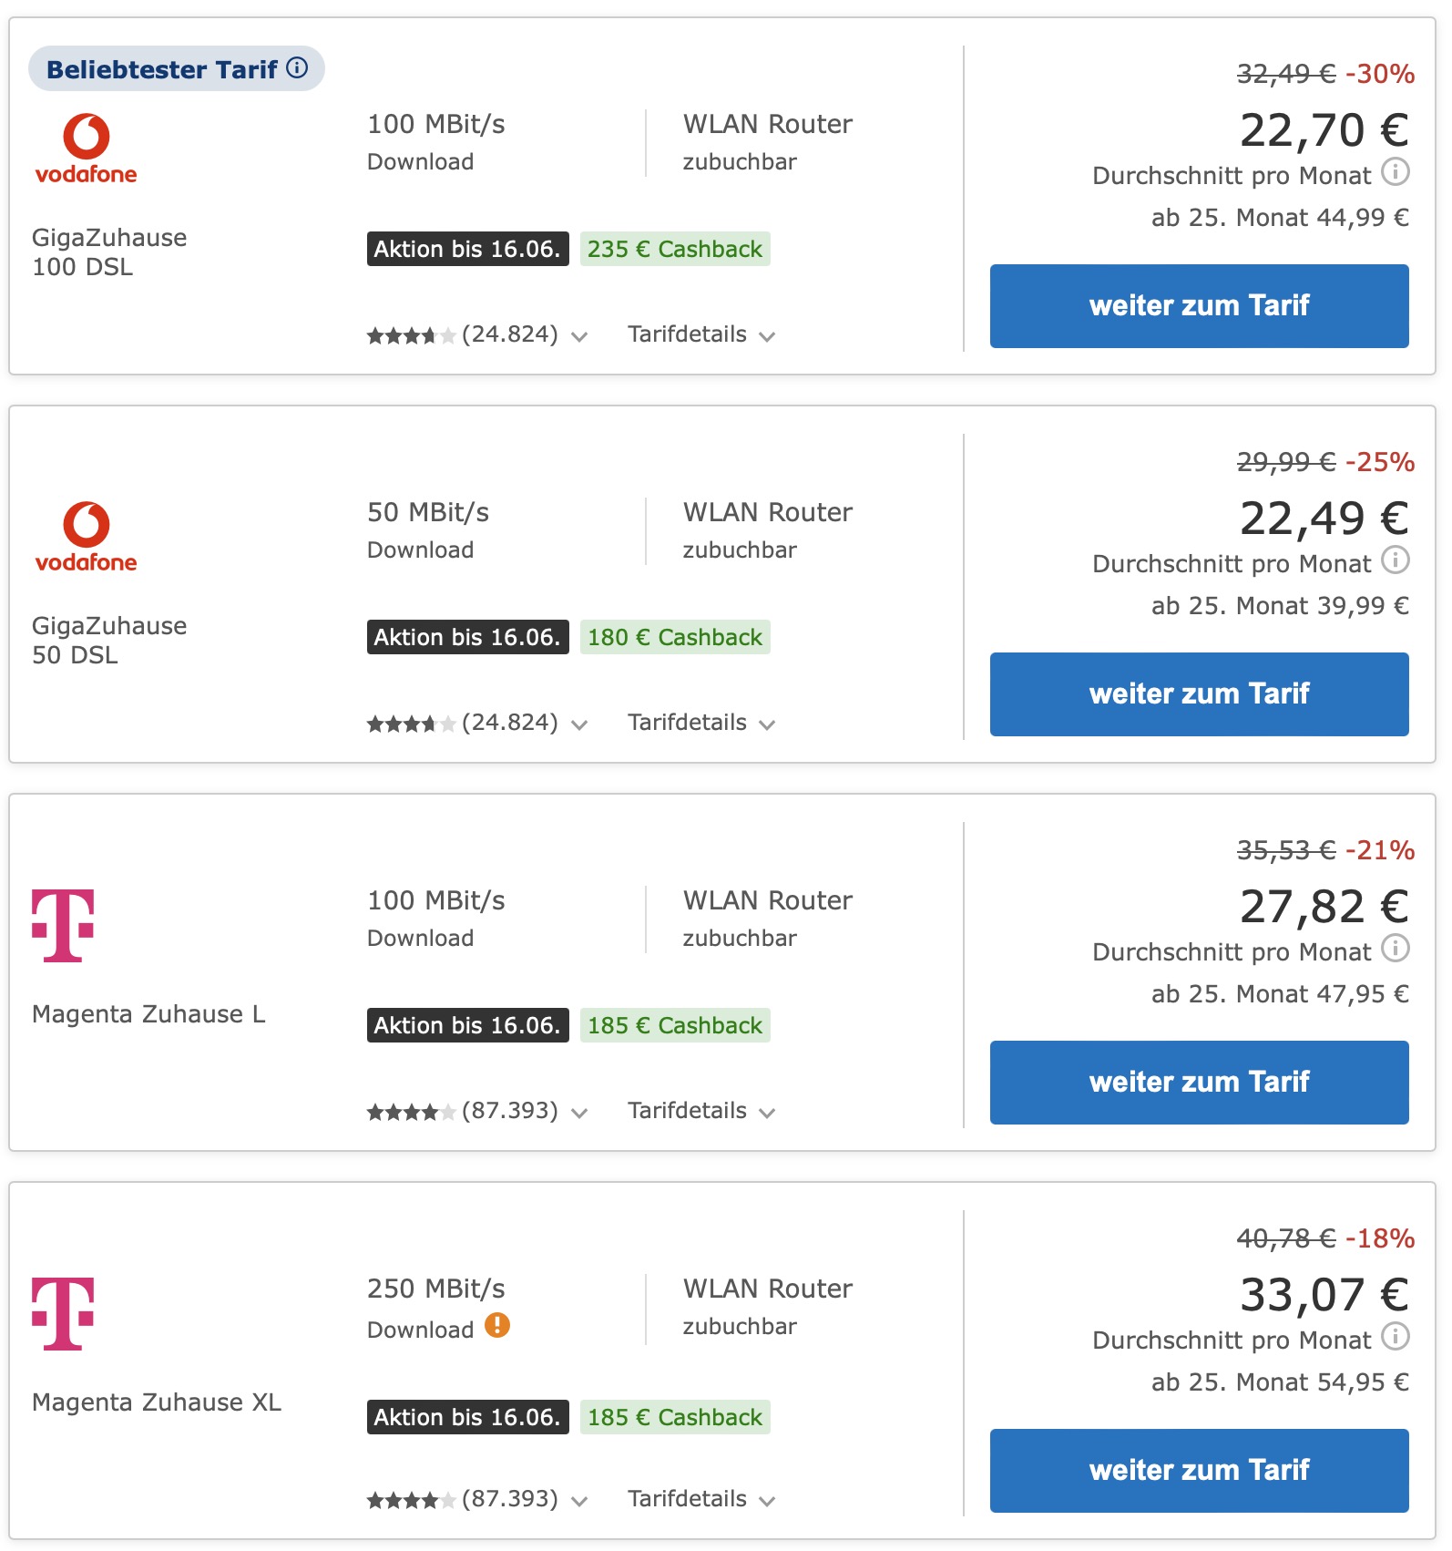Screen dimensions: 1452x1551
Task: Expand Tarifdetails for GigaZuhause 50 DSL
Action: [701, 723]
